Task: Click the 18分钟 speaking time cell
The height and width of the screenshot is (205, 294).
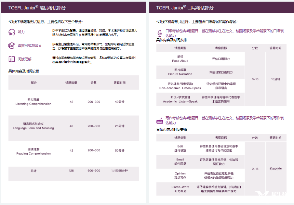Action: [x=276, y=79]
